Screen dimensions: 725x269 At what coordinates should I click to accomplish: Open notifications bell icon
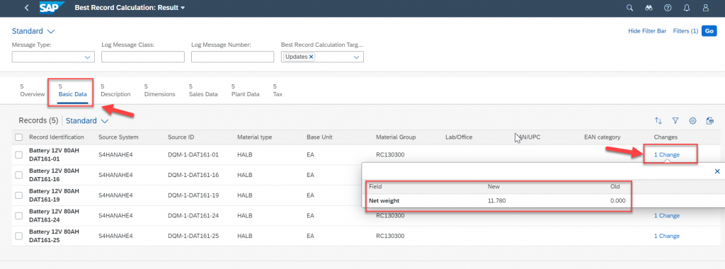687,8
